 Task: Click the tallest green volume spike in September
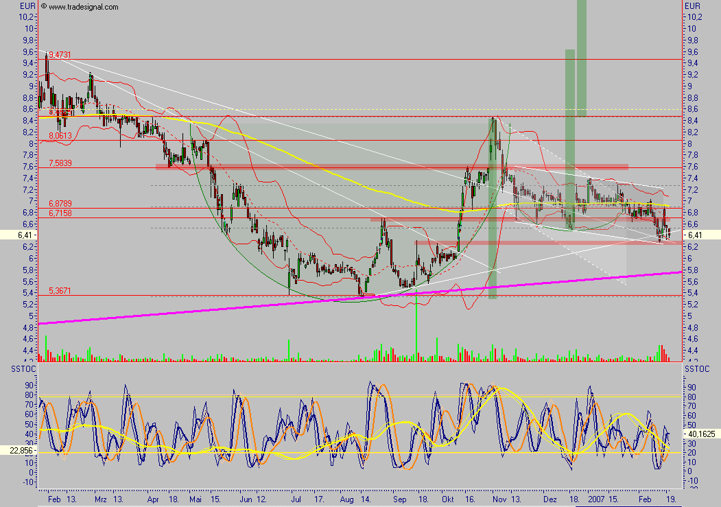(x=416, y=329)
